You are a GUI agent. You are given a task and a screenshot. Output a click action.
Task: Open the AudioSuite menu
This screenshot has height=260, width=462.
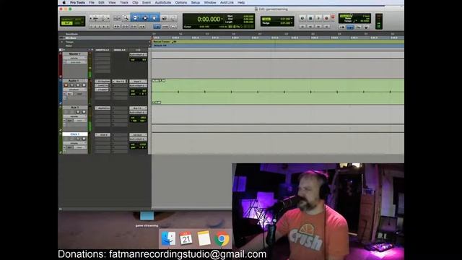[163, 3]
